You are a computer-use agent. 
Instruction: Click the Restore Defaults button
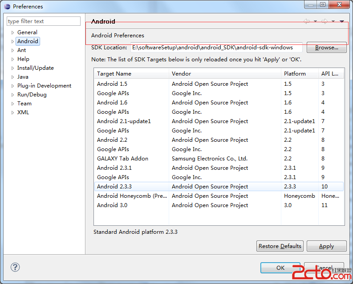point(280,246)
